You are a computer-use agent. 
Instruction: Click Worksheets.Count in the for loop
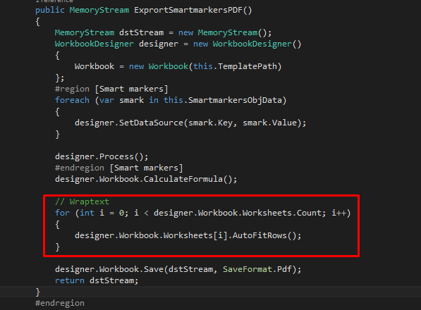(281, 213)
